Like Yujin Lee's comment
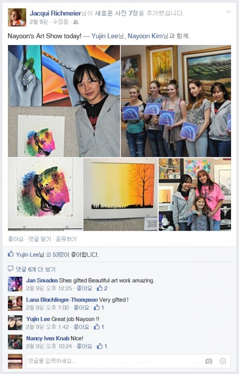 click(81, 327)
